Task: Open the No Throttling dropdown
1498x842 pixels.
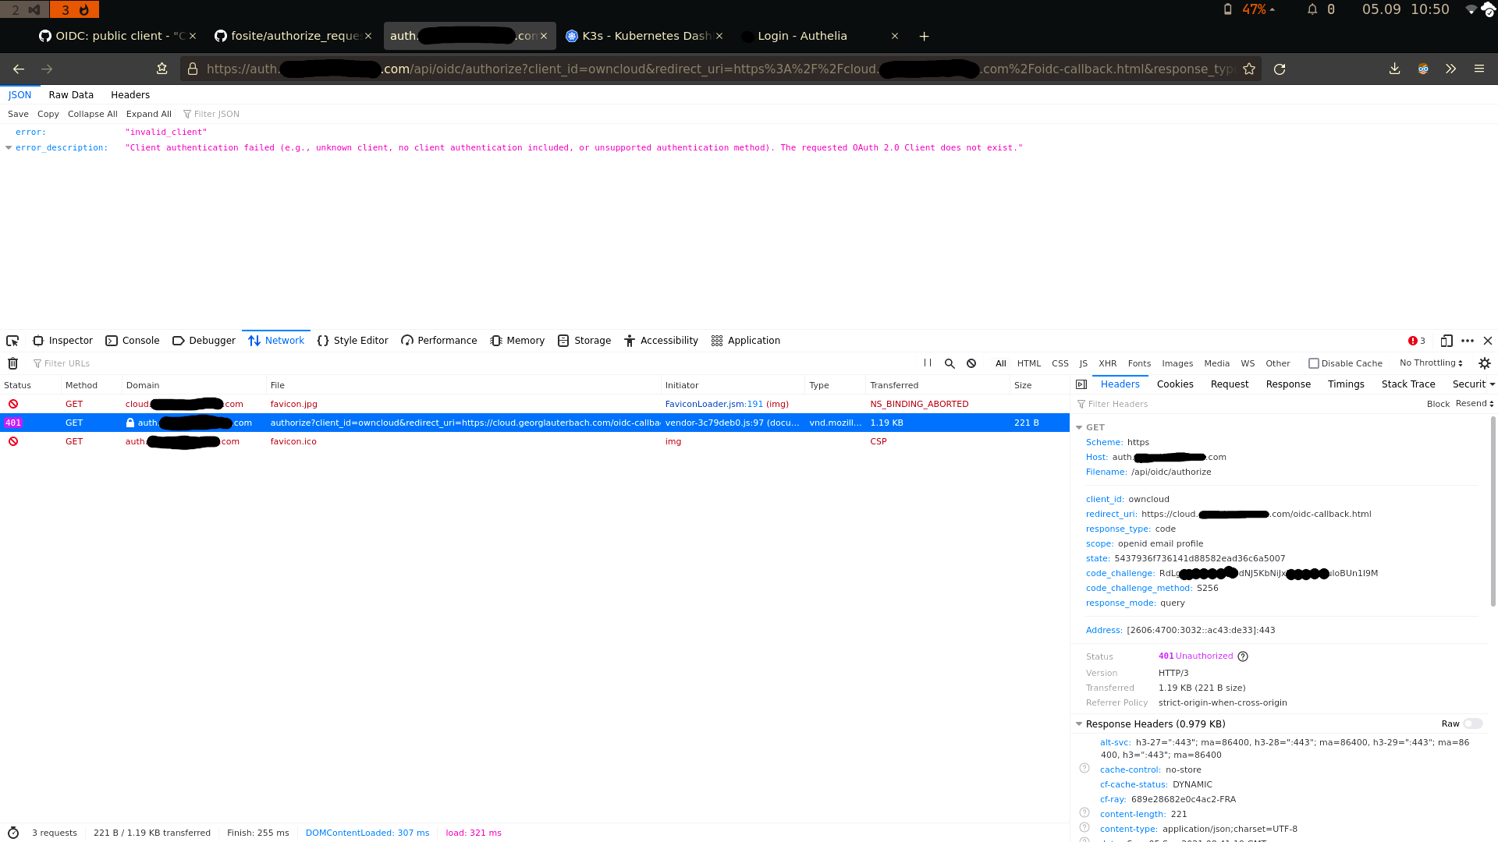Action: (x=1429, y=363)
